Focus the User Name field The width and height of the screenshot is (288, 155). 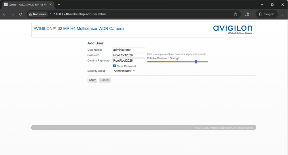point(128,50)
